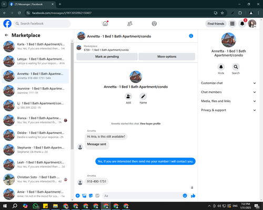Edit the chat Name with pencil icon
The height and width of the screenshot is (210, 263).
pos(143,97)
